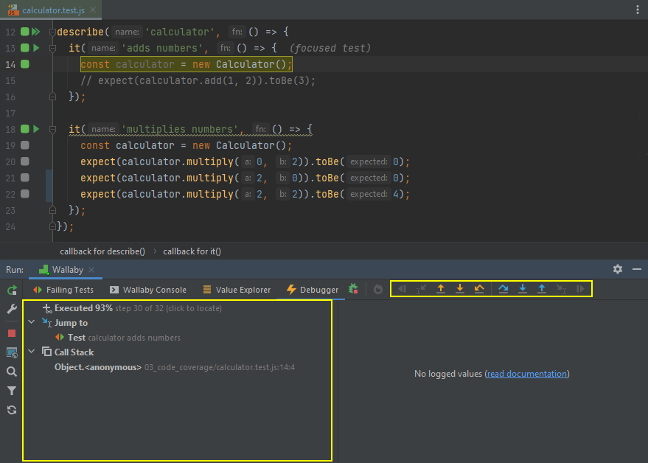Click the gray run-forward-to-end debugger arrow
The width and height of the screenshot is (648, 463).
coord(581,288)
